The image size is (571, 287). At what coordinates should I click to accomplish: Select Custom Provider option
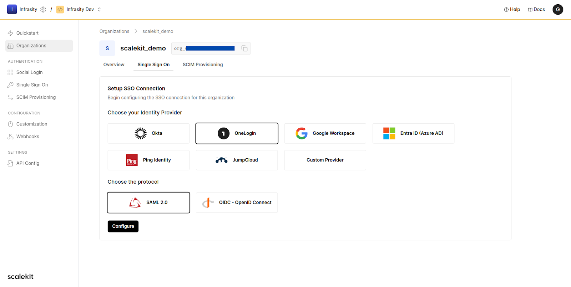coord(325,160)
